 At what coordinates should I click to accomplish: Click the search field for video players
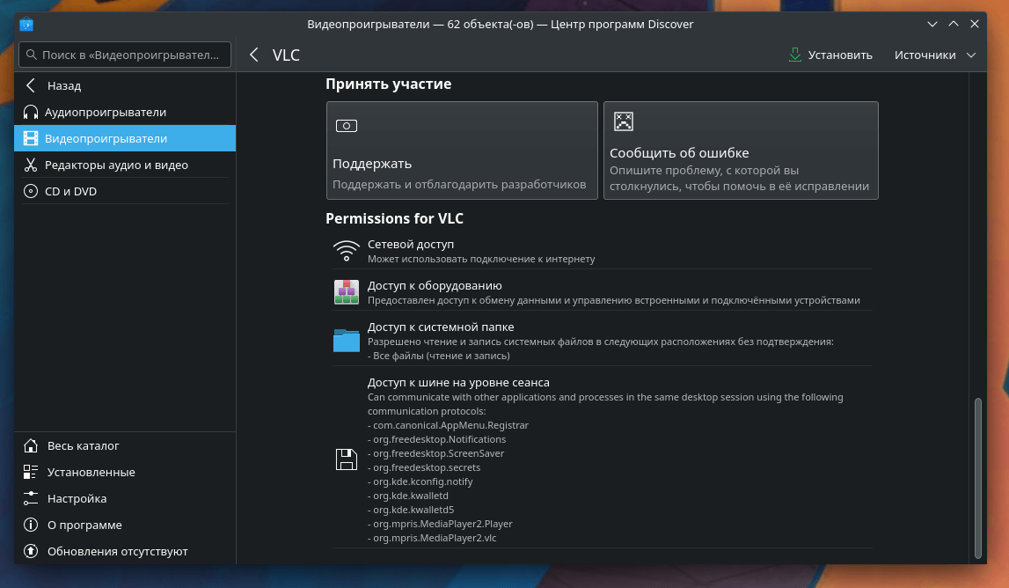click(x=130, y=55)
